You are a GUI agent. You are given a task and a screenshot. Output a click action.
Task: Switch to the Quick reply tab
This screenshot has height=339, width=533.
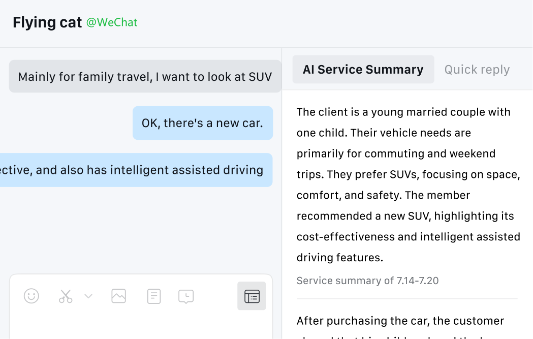(x=477, y=70)
